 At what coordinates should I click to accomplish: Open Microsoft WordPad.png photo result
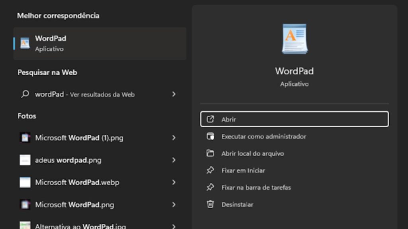pos(100,205)
